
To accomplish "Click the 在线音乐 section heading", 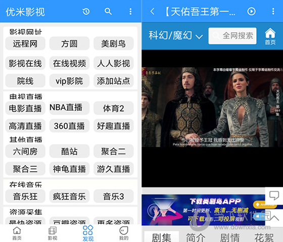I will click(26, 184).
